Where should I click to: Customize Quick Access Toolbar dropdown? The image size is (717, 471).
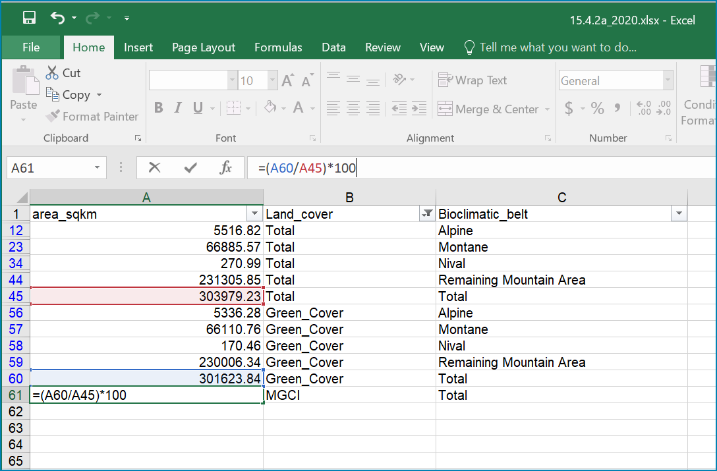[x=127, y=18]
